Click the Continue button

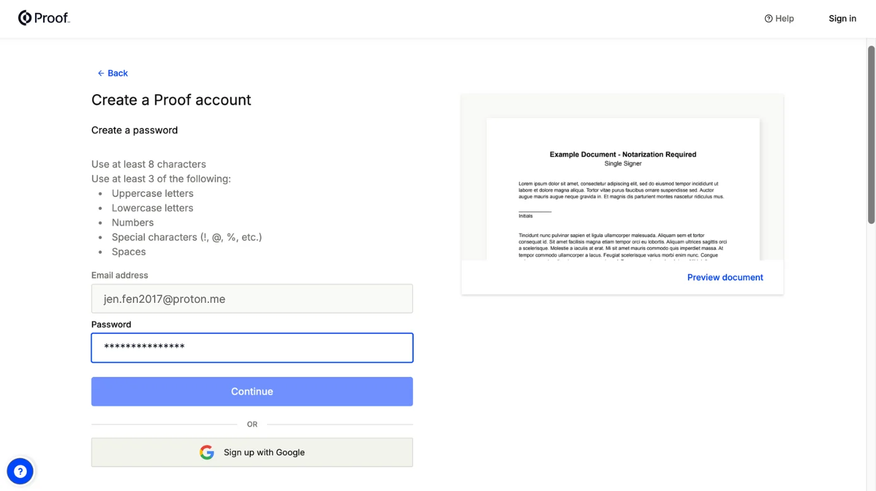point(252,391)
